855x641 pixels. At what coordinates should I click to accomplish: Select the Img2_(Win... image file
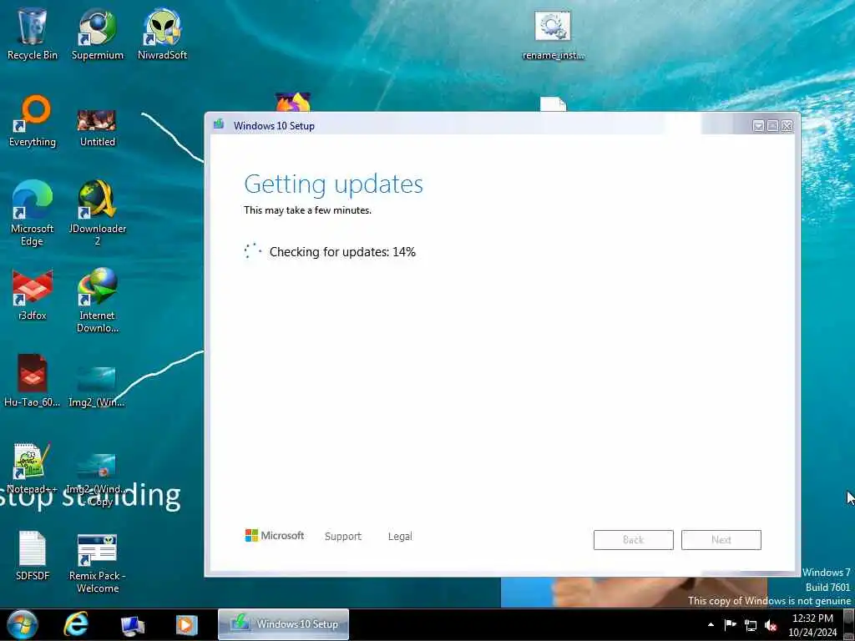97,387
